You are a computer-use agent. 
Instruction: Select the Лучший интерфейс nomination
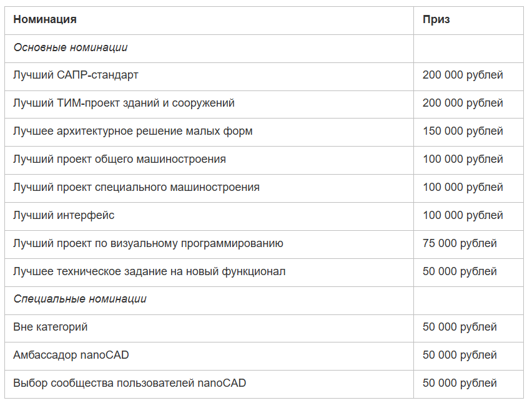(x=64, y=215)
